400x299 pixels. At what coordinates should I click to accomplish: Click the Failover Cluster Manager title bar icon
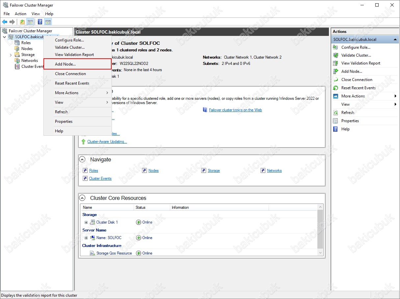pos(5,5)
